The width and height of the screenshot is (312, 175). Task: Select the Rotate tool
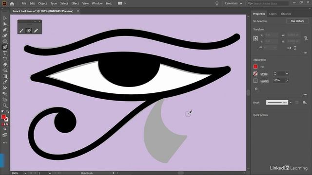tap(5, 59)
